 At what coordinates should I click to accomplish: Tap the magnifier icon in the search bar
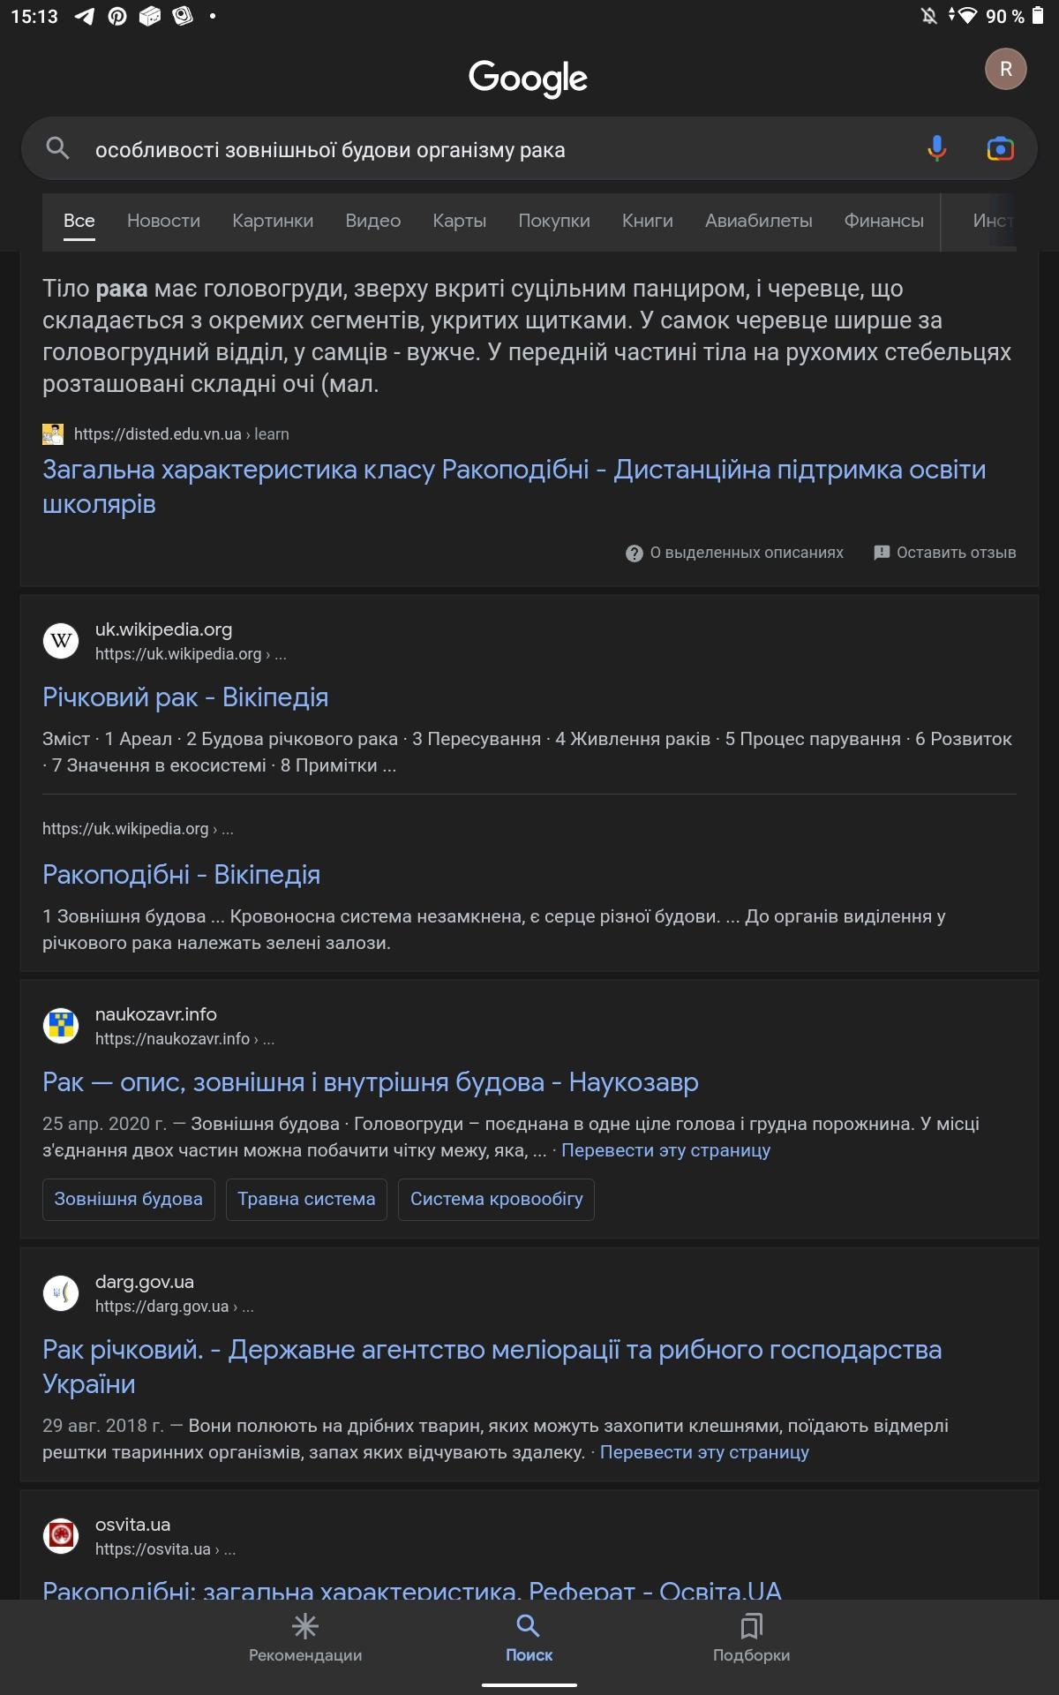[57, 148]
